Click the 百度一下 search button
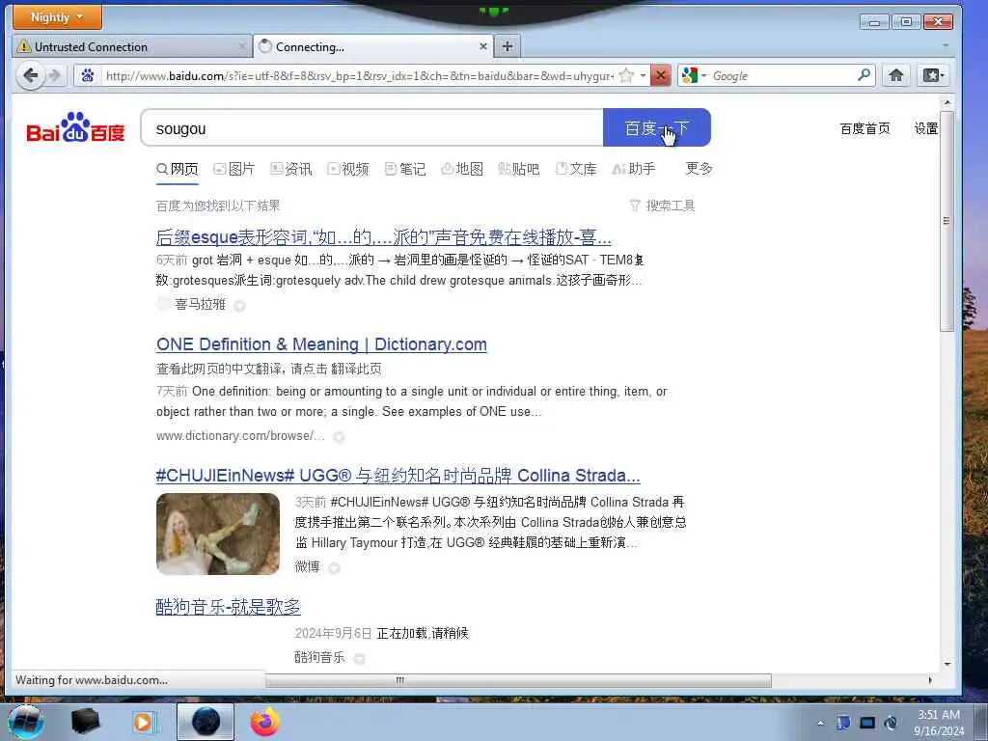The image size is (988, 741). [656, 127]
